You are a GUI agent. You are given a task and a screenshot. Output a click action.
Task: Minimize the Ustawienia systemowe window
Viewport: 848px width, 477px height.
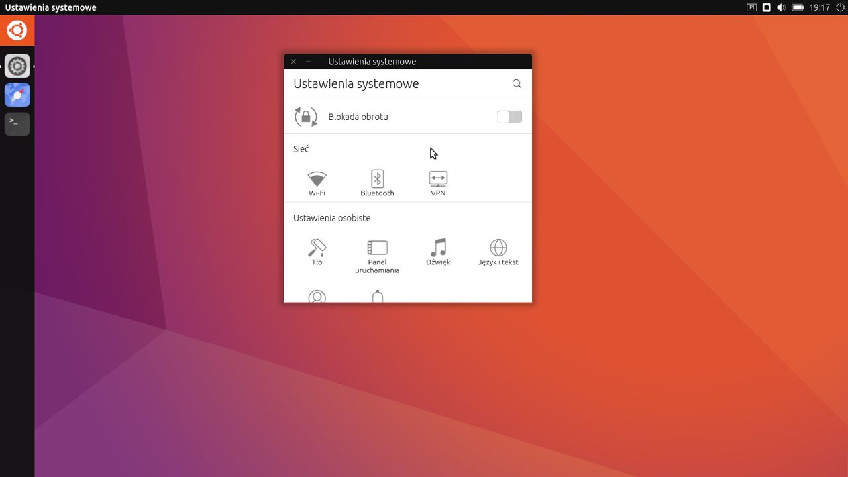click(x=309, y=62)
